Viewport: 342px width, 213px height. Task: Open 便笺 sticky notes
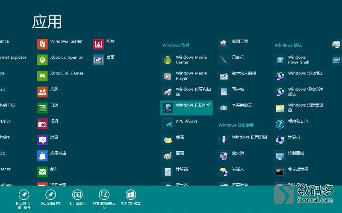174,140
